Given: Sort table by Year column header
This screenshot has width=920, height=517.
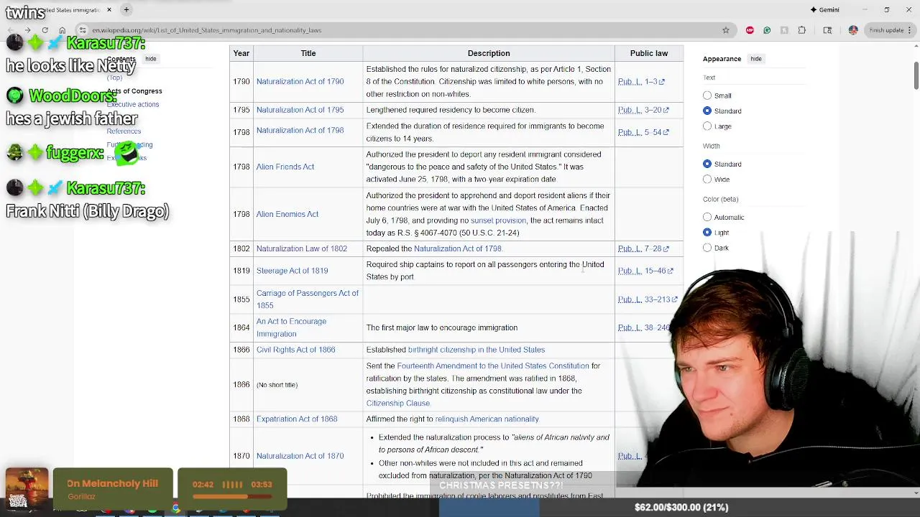Looking at the screenshot, I should click(241, 53).
